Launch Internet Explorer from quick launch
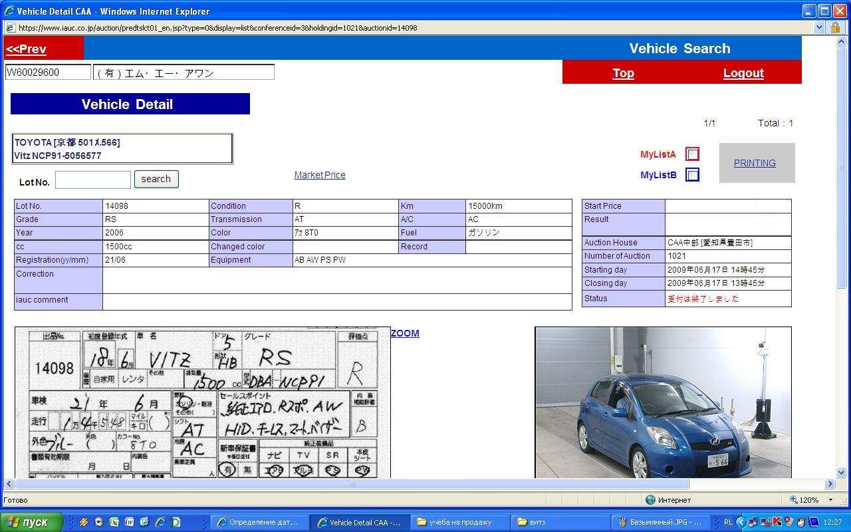 click(160, 522)
